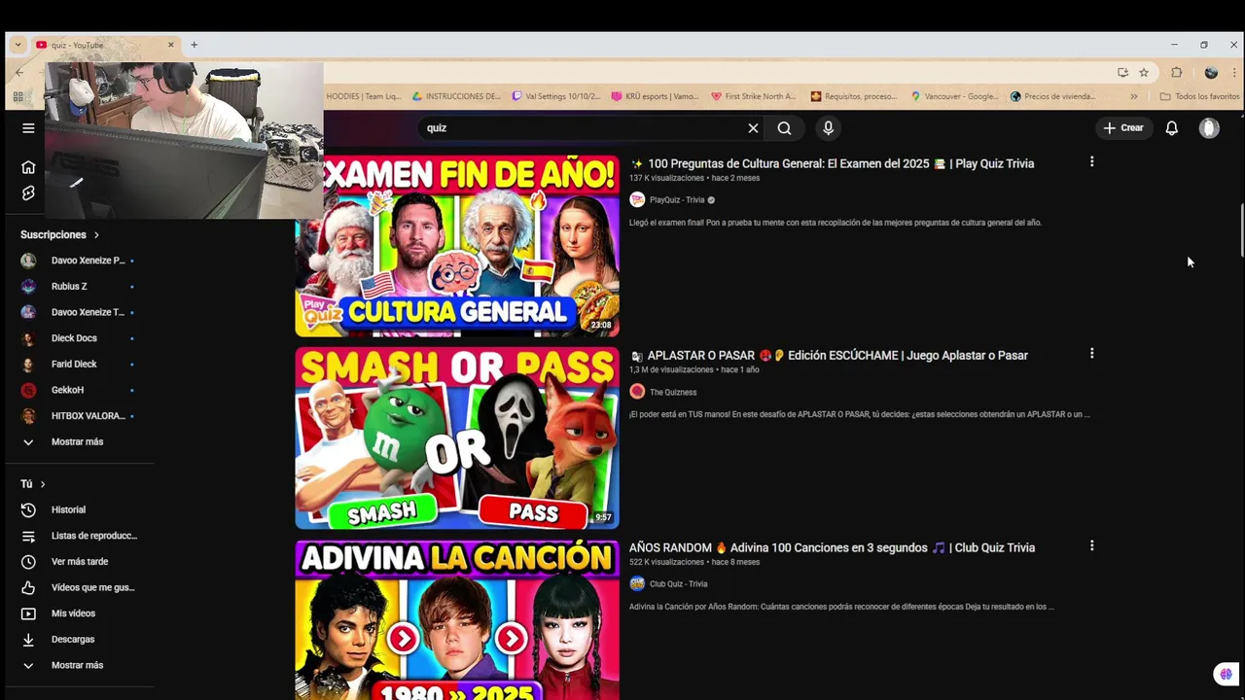The width and height of the screenshot is (1245, 700).
Task: Open INSTRUCCIONES DE... bookmark
Action: click(457, 97)
